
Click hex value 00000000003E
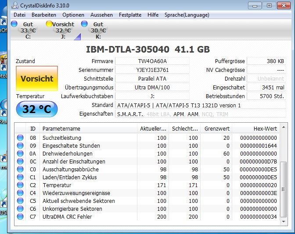[259, 193]
